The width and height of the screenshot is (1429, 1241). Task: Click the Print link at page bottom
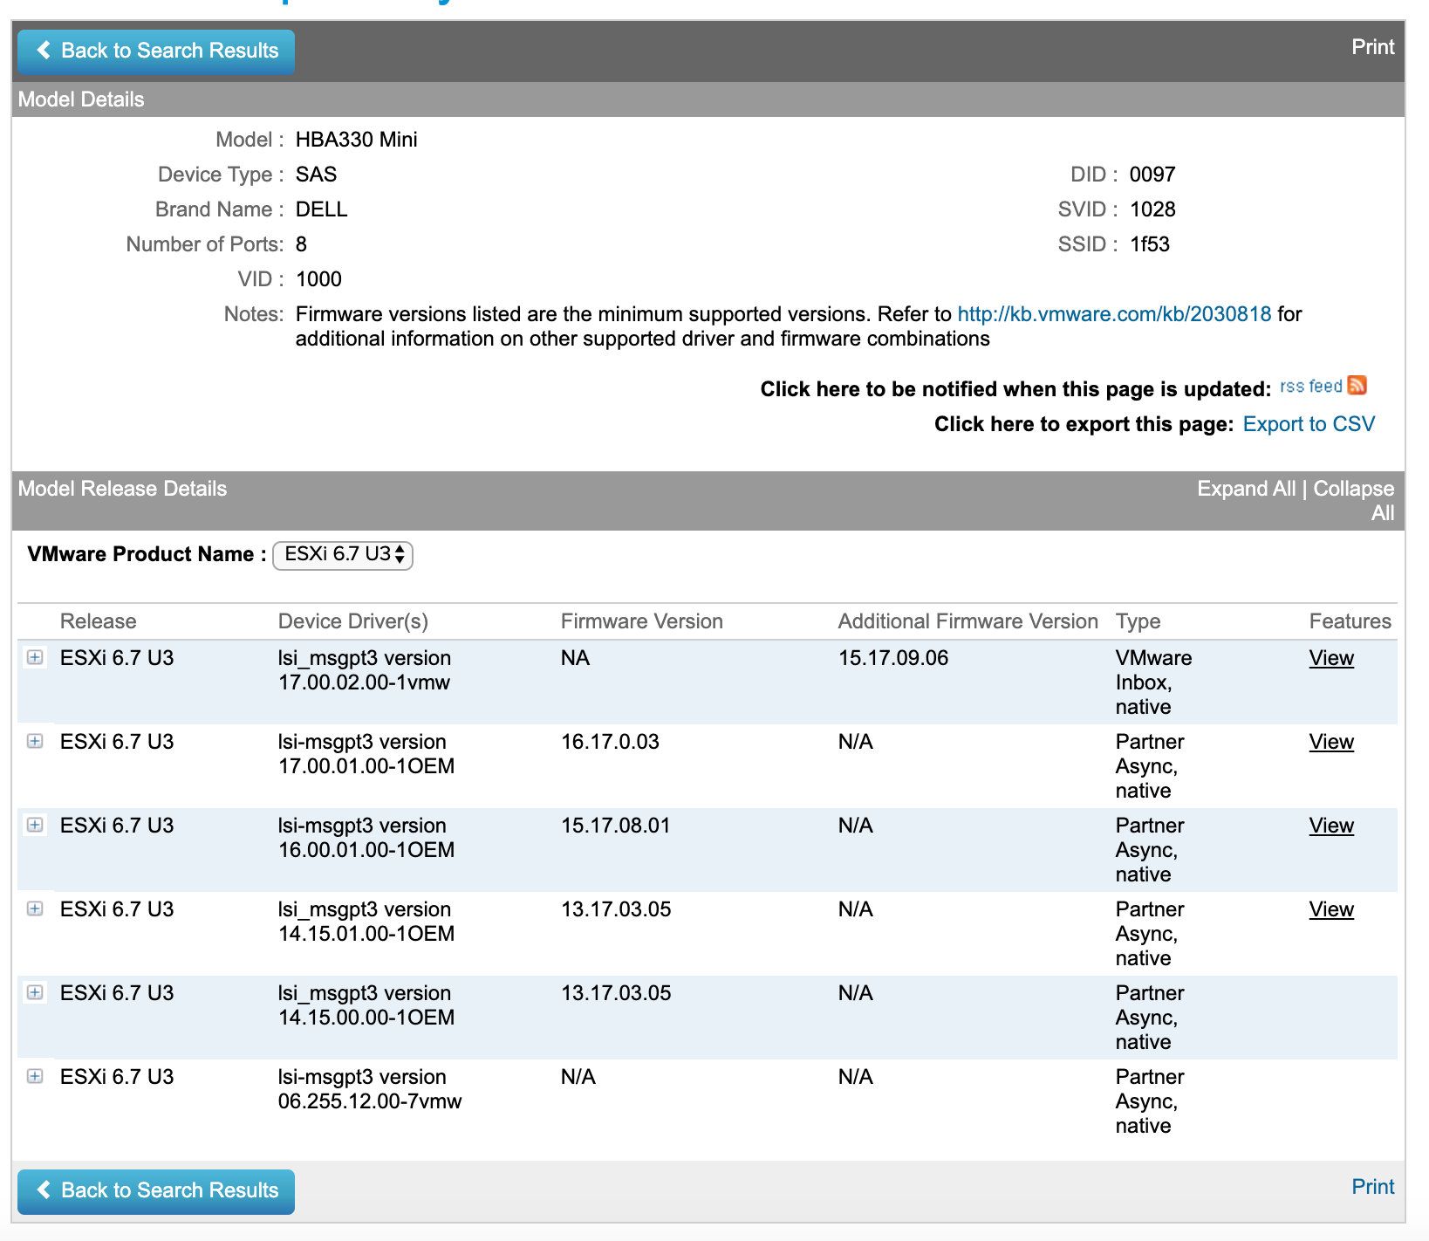pos(1372,1187)
